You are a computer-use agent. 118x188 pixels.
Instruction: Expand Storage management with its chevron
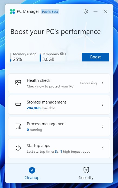(103, 105)
